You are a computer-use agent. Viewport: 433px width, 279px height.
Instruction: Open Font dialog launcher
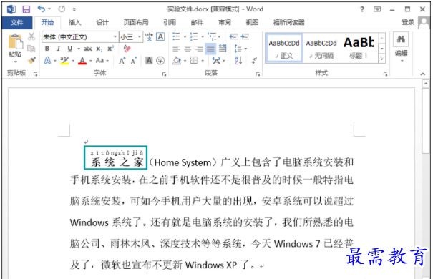pos(164,74)
